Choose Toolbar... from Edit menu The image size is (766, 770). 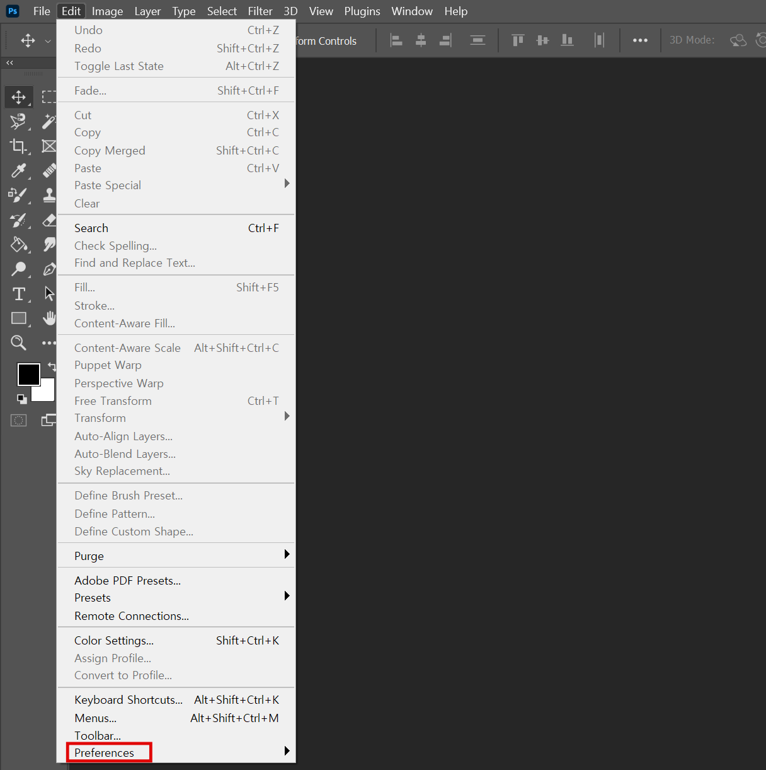(x=176, y=736)
